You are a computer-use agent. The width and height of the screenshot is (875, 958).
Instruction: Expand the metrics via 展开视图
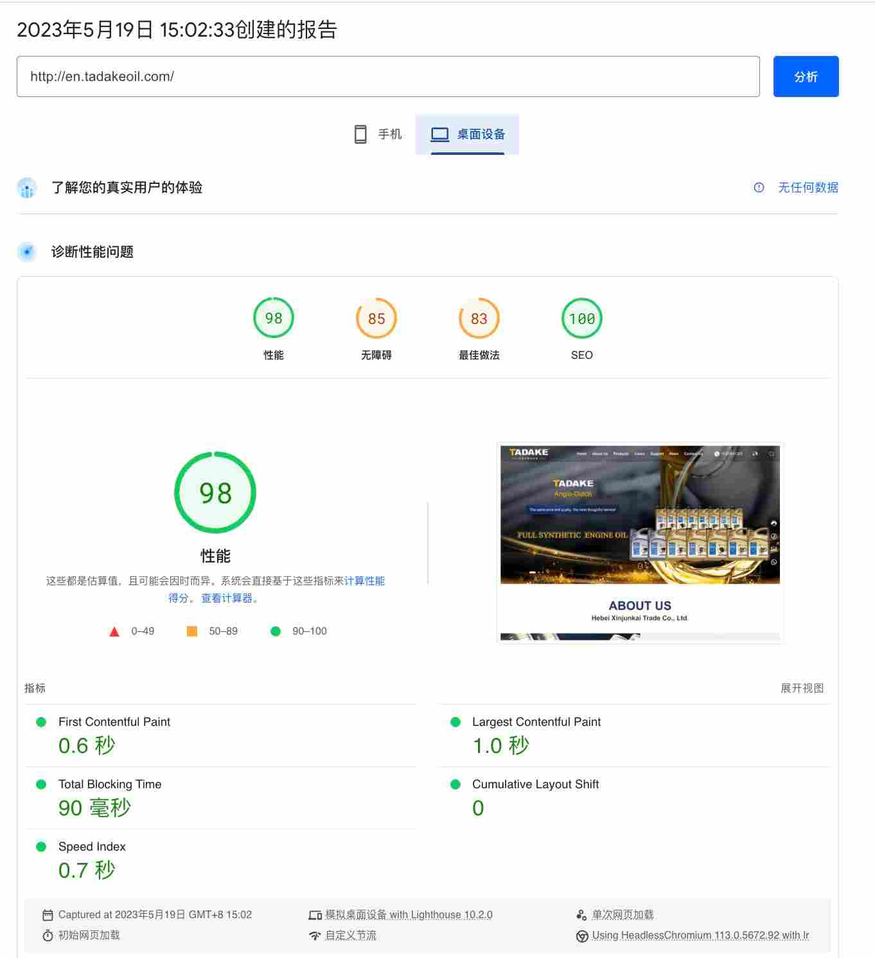(802, 688)
